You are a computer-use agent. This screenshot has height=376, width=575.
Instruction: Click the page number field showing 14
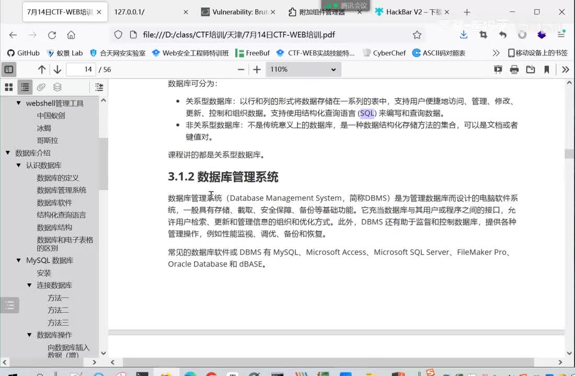[81, 69]
